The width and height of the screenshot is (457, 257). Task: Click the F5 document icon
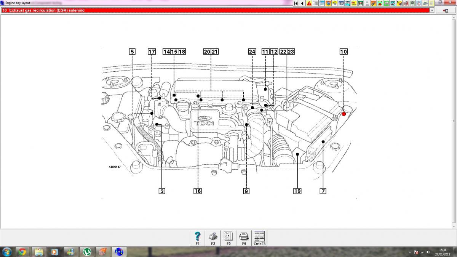coord(228,238)
